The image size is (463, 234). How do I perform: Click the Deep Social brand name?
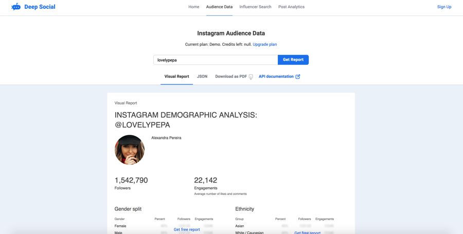coord(40,7)
